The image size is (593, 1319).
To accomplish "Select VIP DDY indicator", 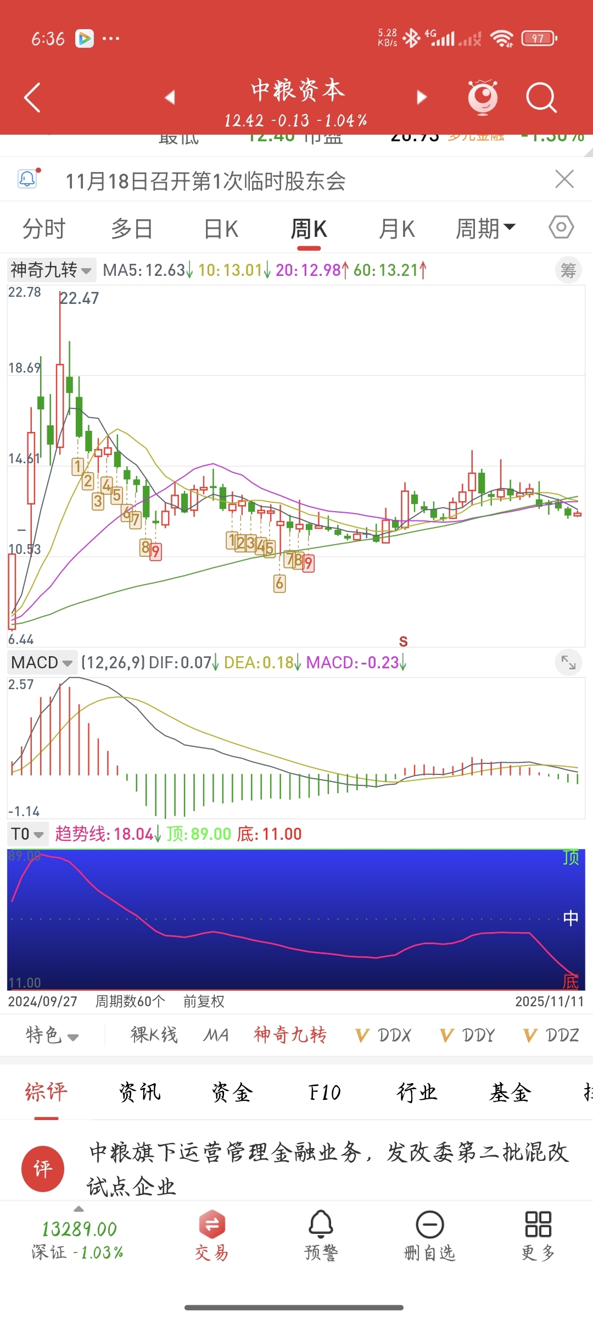I will pyautogui.click(x=468, y=1035).
